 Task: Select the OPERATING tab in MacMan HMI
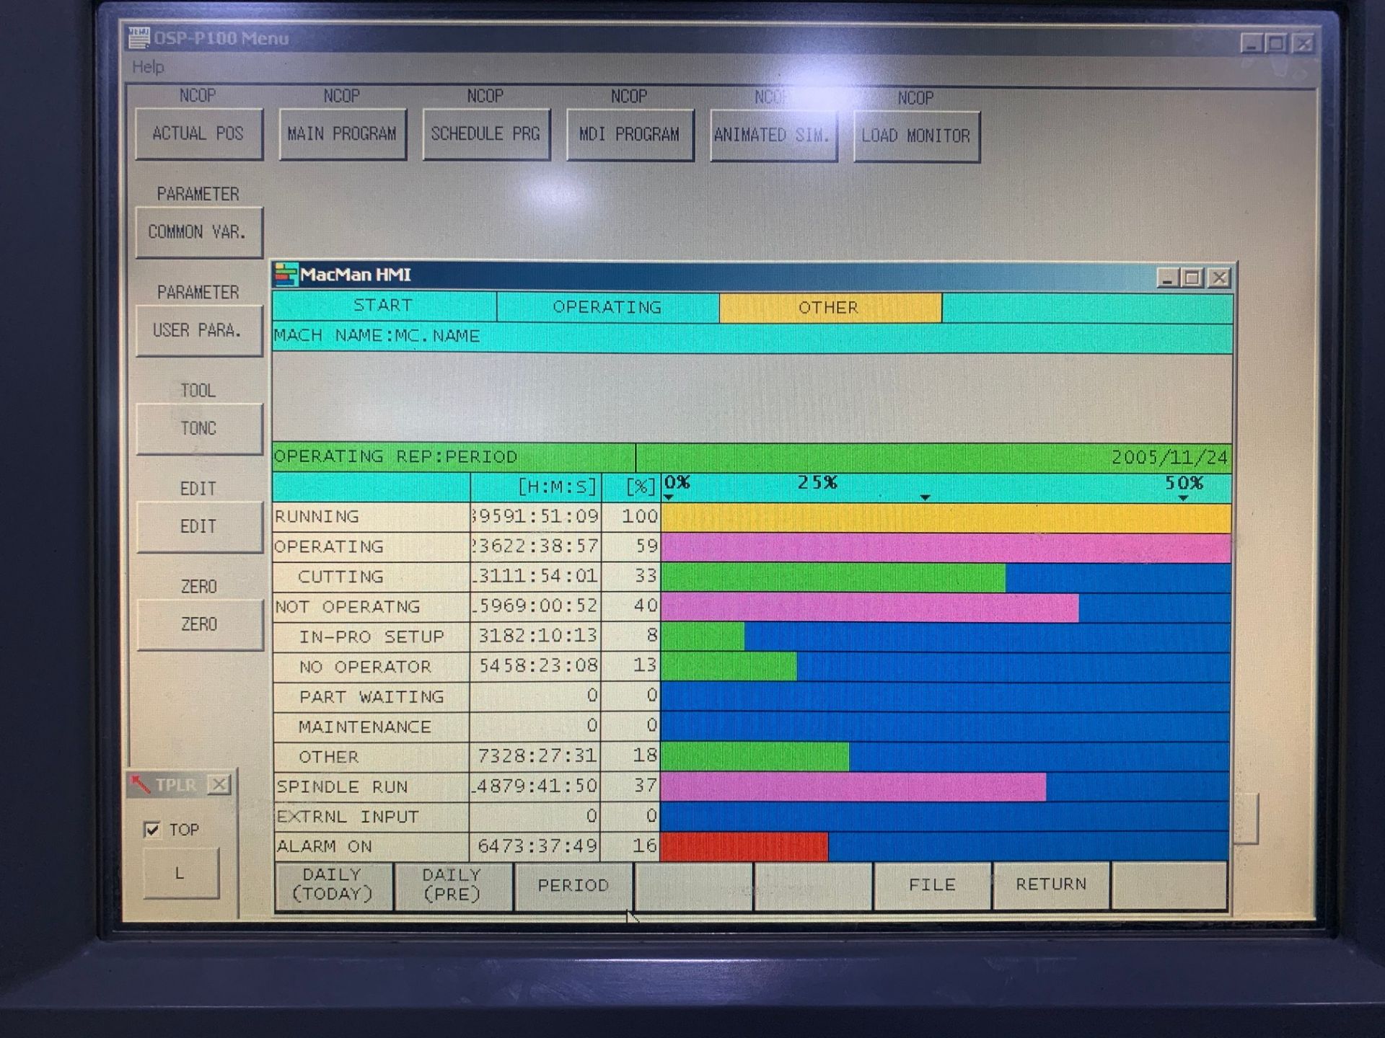pos(607,307)
